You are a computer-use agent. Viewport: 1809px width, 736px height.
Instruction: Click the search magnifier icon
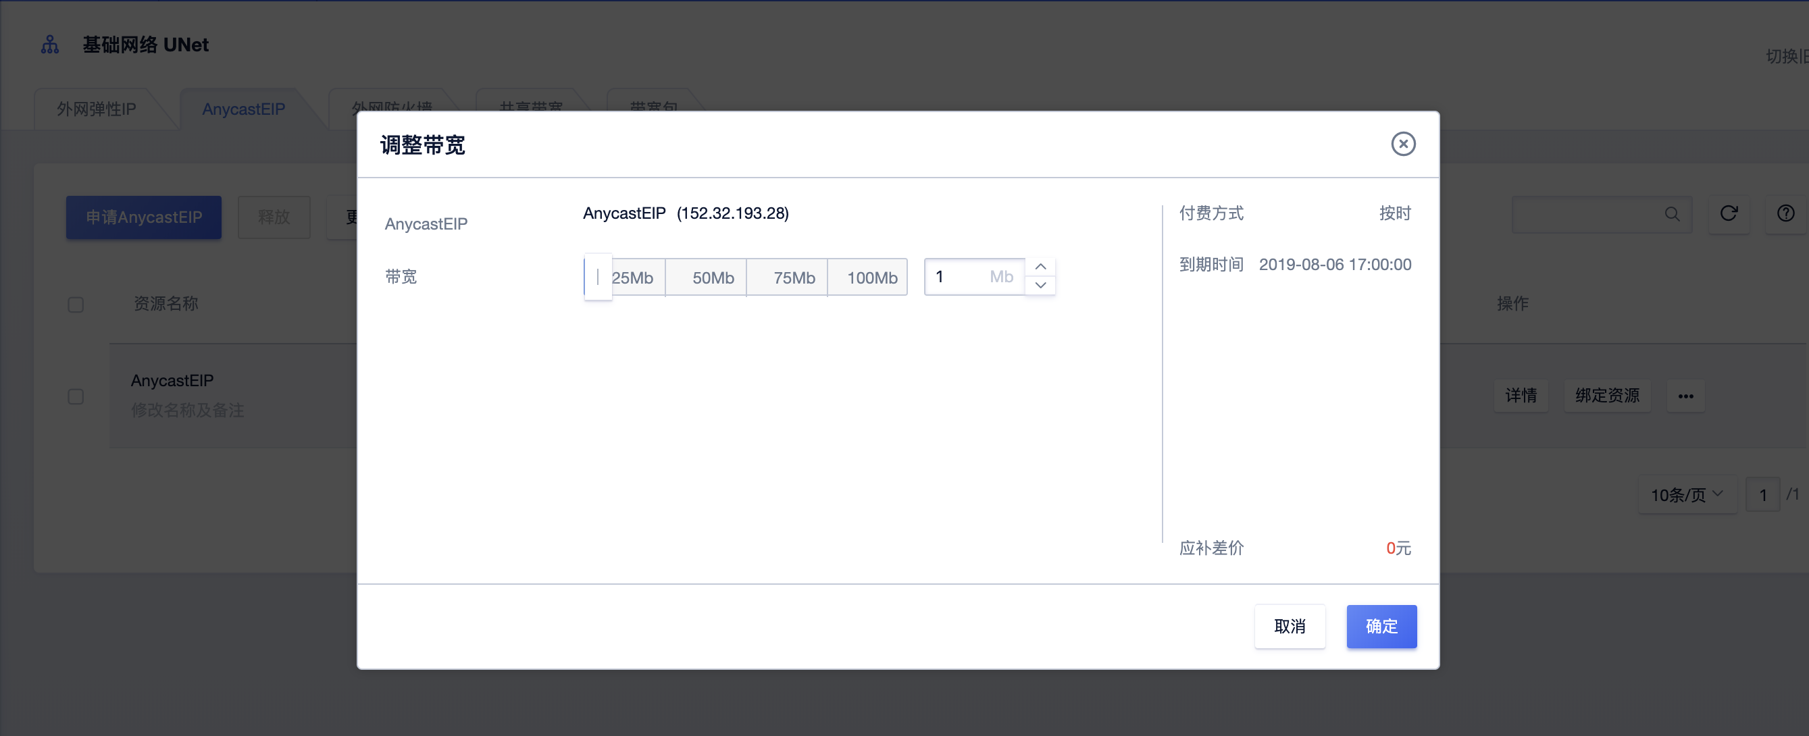1672,214
